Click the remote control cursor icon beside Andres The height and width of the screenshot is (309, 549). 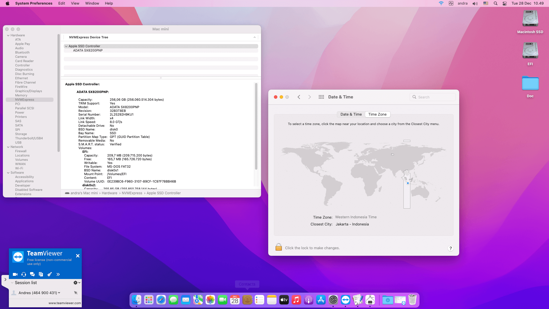pos(76,293)
